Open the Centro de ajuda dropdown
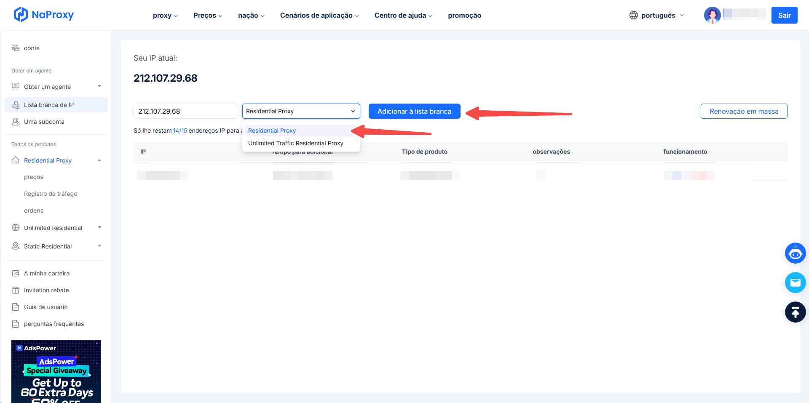The width and height of the screenshot is (809, 403). pos(403,15)
